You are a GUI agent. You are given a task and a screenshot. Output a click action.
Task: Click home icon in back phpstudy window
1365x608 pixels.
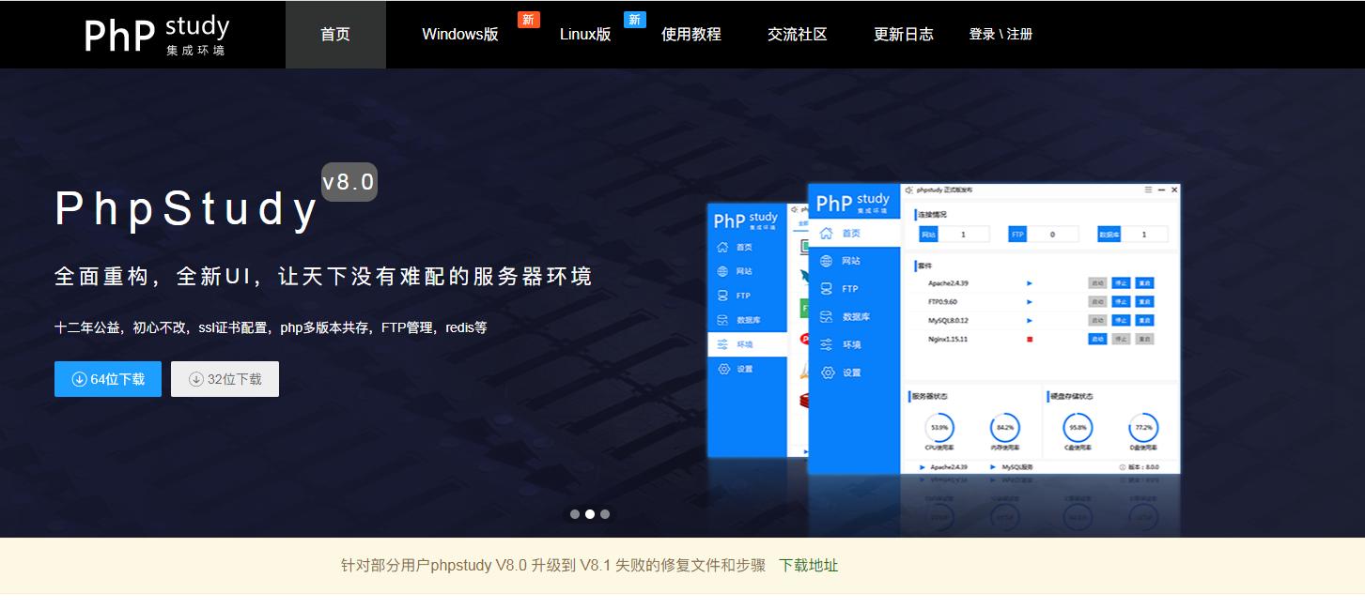tap(722, 247)
